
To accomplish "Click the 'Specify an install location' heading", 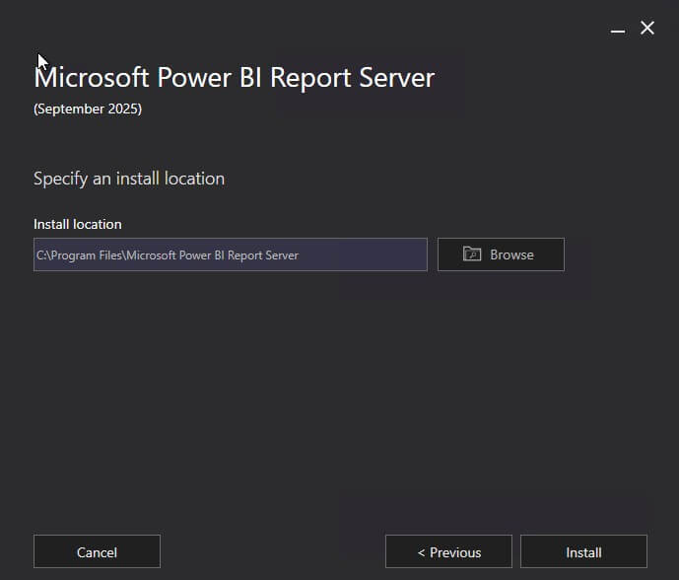I will 129,179.
